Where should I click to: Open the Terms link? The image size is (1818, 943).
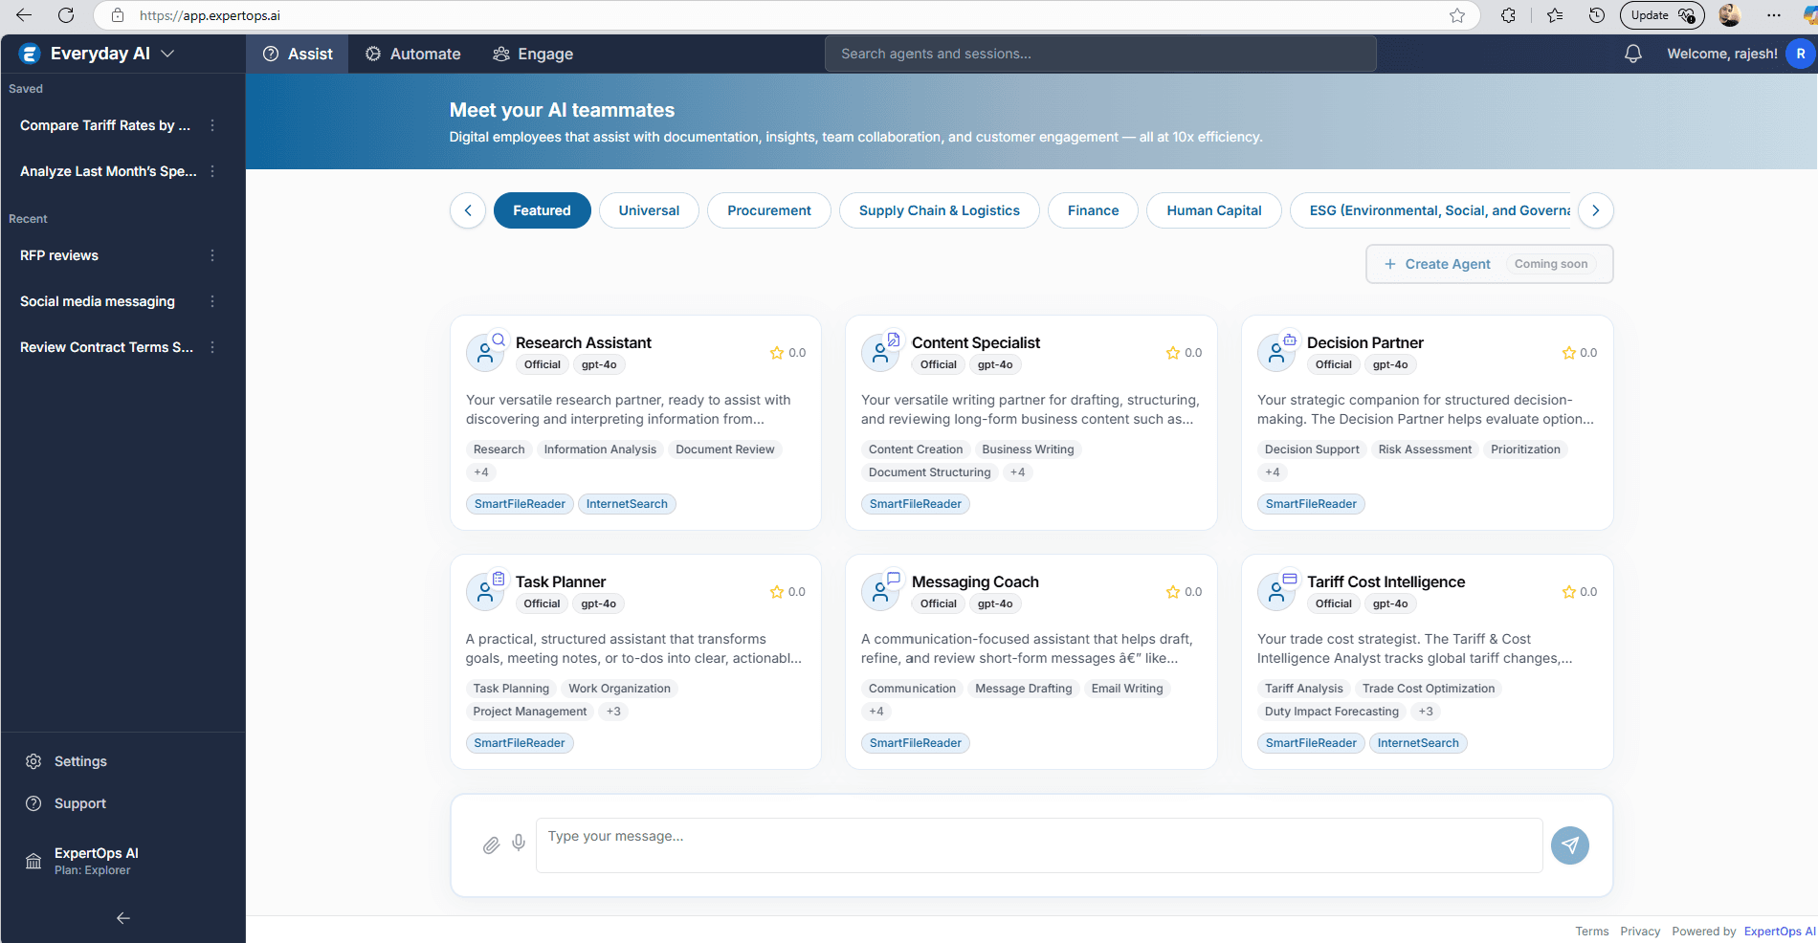point(1592,932)
